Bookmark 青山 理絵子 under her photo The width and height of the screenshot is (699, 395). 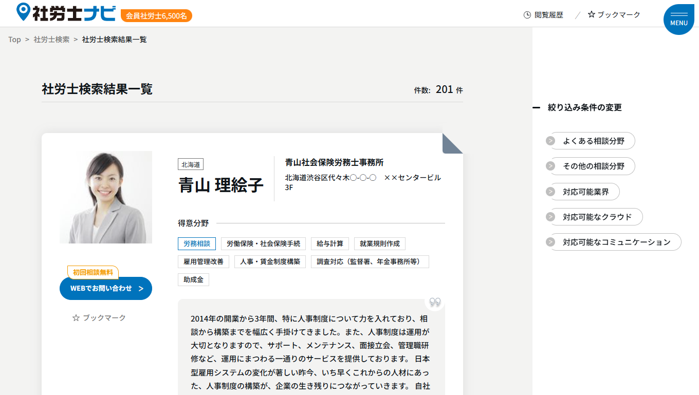pos(99,318)
